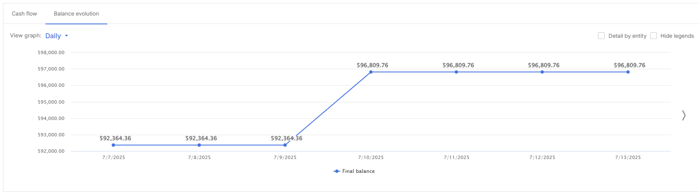Click the 7/10/2025 x-axis date label
This screenshot has height=193, width=699.
[x=371, y=158]
